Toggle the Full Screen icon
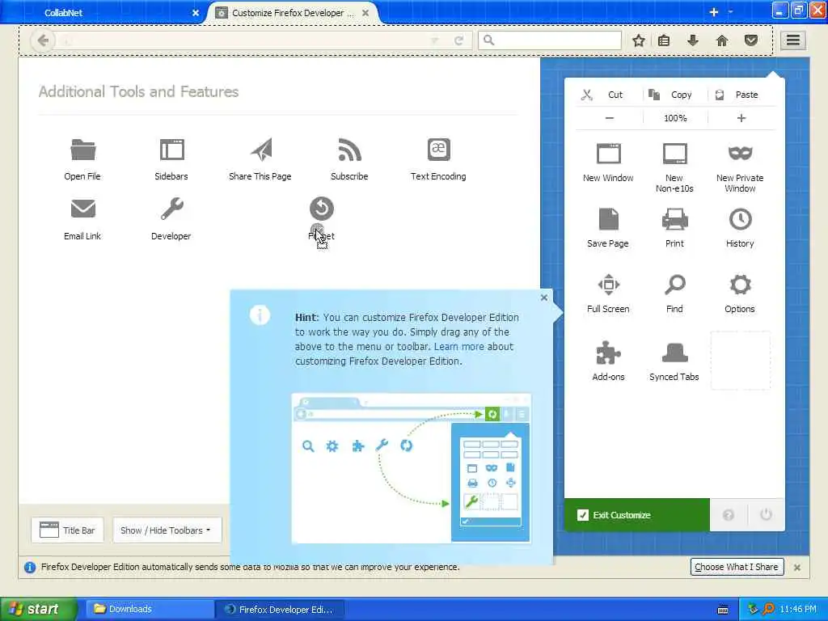The image size is (828, 621). (x=608, y=285)
